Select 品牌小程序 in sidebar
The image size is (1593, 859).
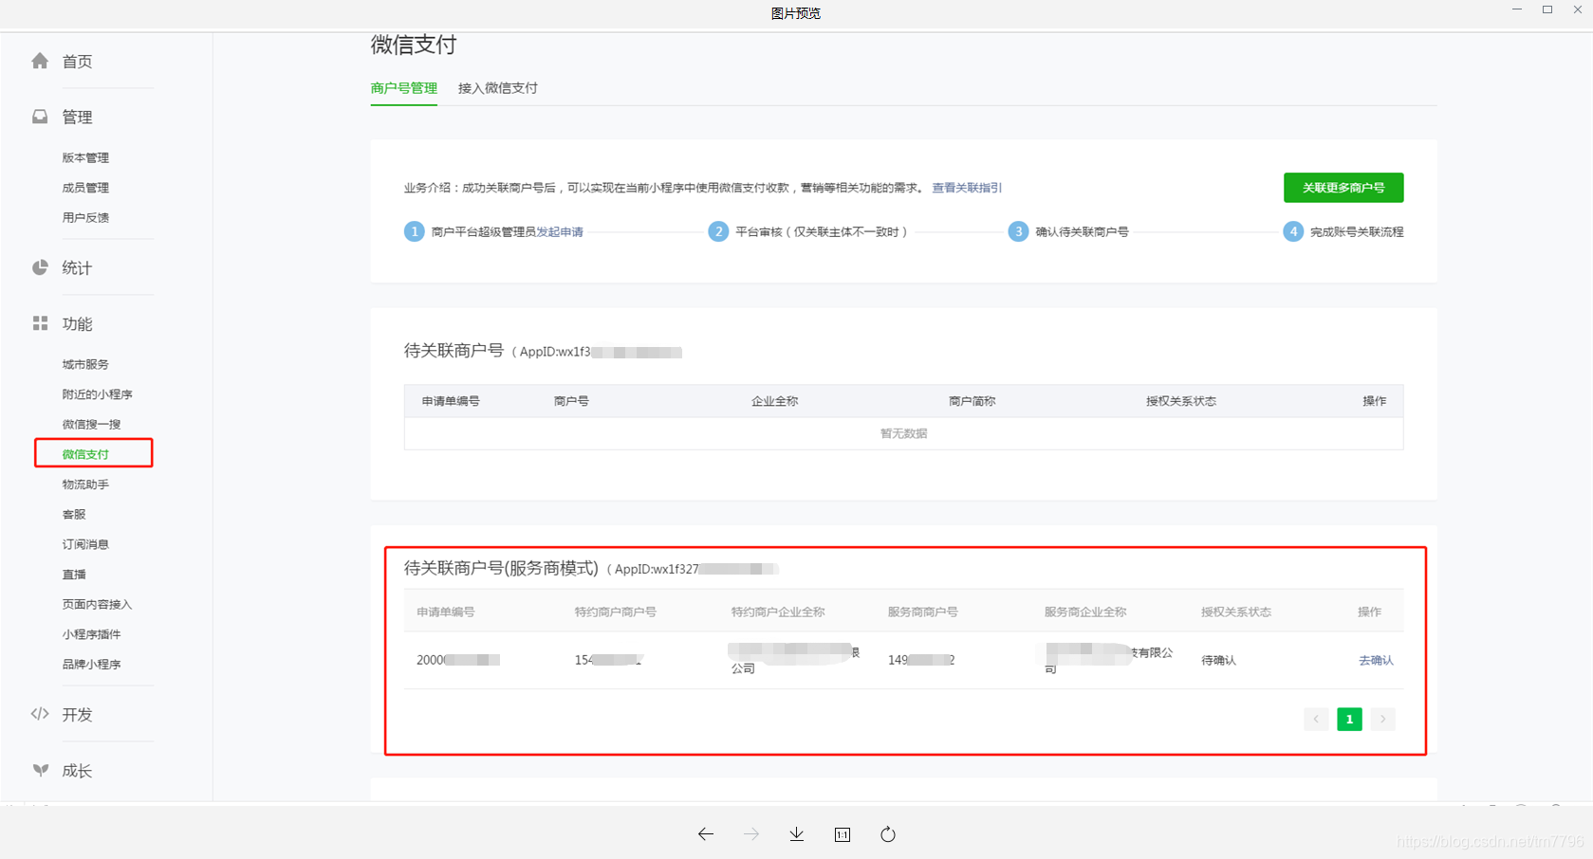pyautogui.click(x=91, y=665)
